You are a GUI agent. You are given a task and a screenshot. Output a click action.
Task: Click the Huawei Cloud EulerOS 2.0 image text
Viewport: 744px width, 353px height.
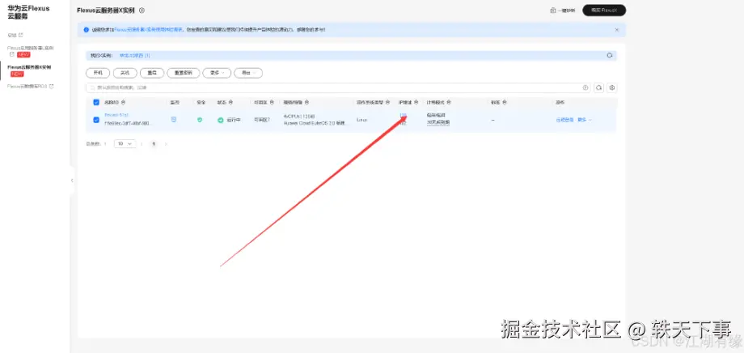pos(315,123)
